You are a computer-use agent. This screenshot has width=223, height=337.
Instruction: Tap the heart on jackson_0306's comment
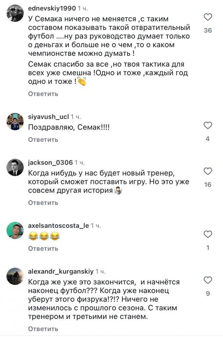tap(208, 171)
